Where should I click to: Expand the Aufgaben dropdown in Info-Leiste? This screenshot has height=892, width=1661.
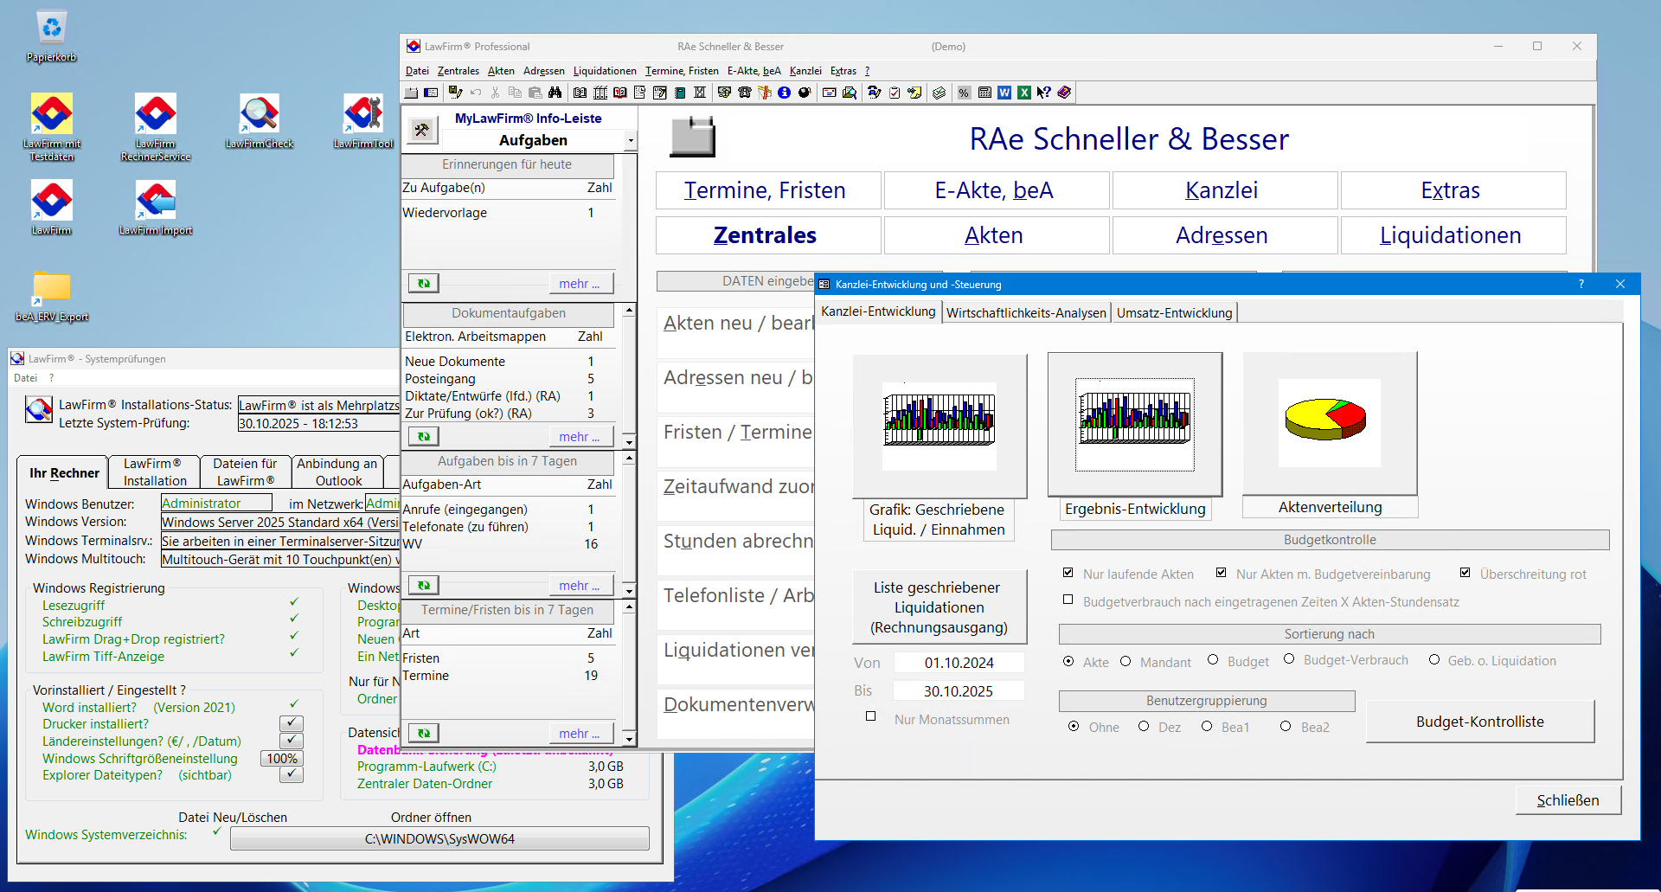pyautogui.click(x=631, y=140)
